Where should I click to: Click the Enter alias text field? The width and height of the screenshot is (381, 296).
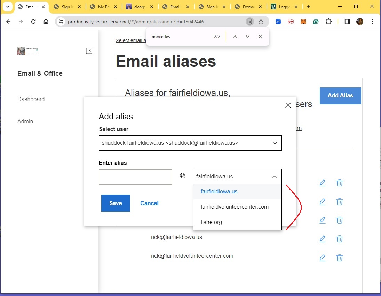pyautogui.click(x=135, y=177)
